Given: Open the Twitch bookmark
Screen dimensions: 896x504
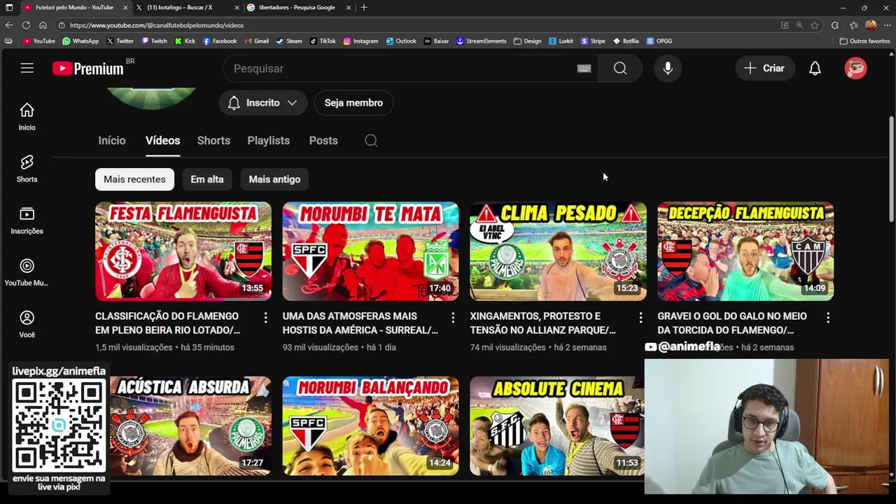Looking at the screenshot, I should [x=155, y=41].
